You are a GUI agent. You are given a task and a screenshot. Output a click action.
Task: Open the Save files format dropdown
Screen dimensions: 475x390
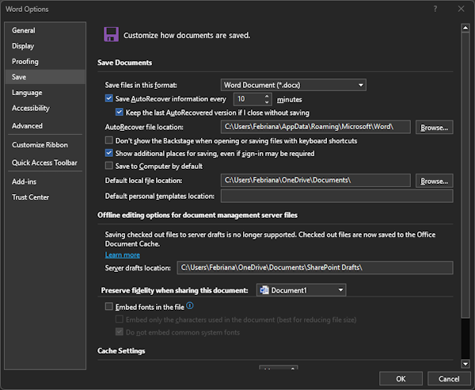pyautogui.click(x=293, y=85)
